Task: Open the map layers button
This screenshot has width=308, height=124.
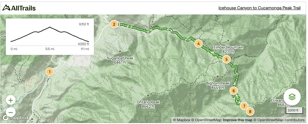Action: tap(292, 97)
